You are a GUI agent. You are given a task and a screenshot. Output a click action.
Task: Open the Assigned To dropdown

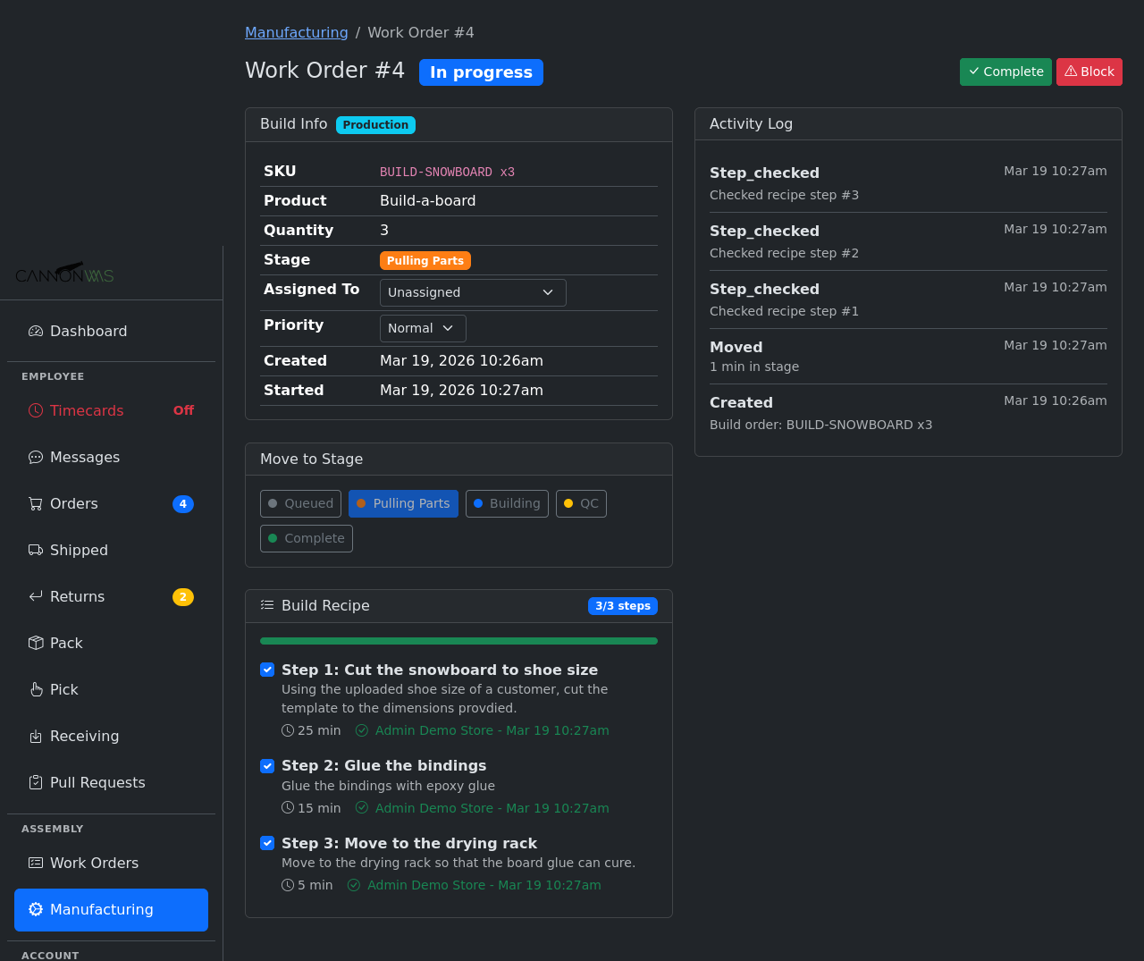[473, 292]
